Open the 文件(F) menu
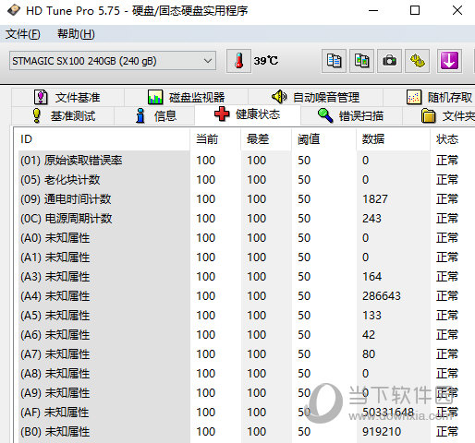Viewport: 475px width, 443px height. click(x=23, y=34)
